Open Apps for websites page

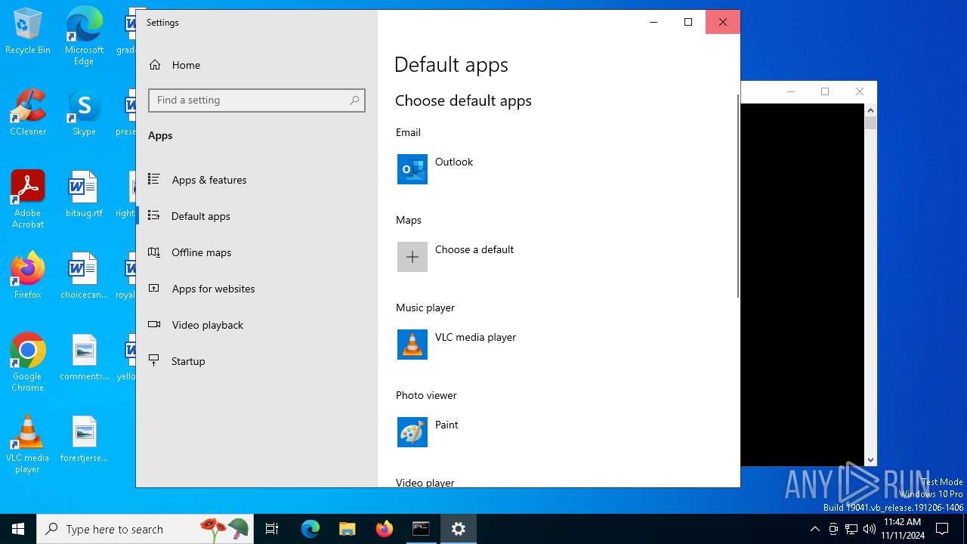click(257, 289)
